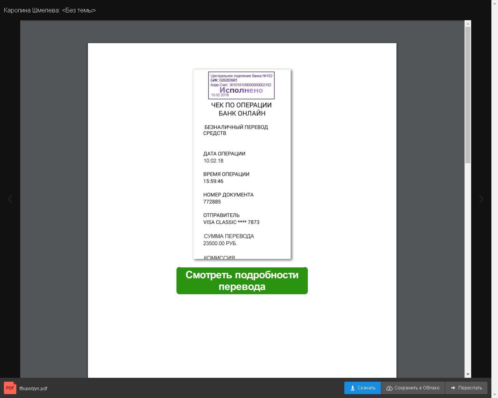Image resolution: width=498 pixels, height=398 pixels.
Task: Click sender text VISA CLASSIC **** 7873
Action: [x=231, y=222]
